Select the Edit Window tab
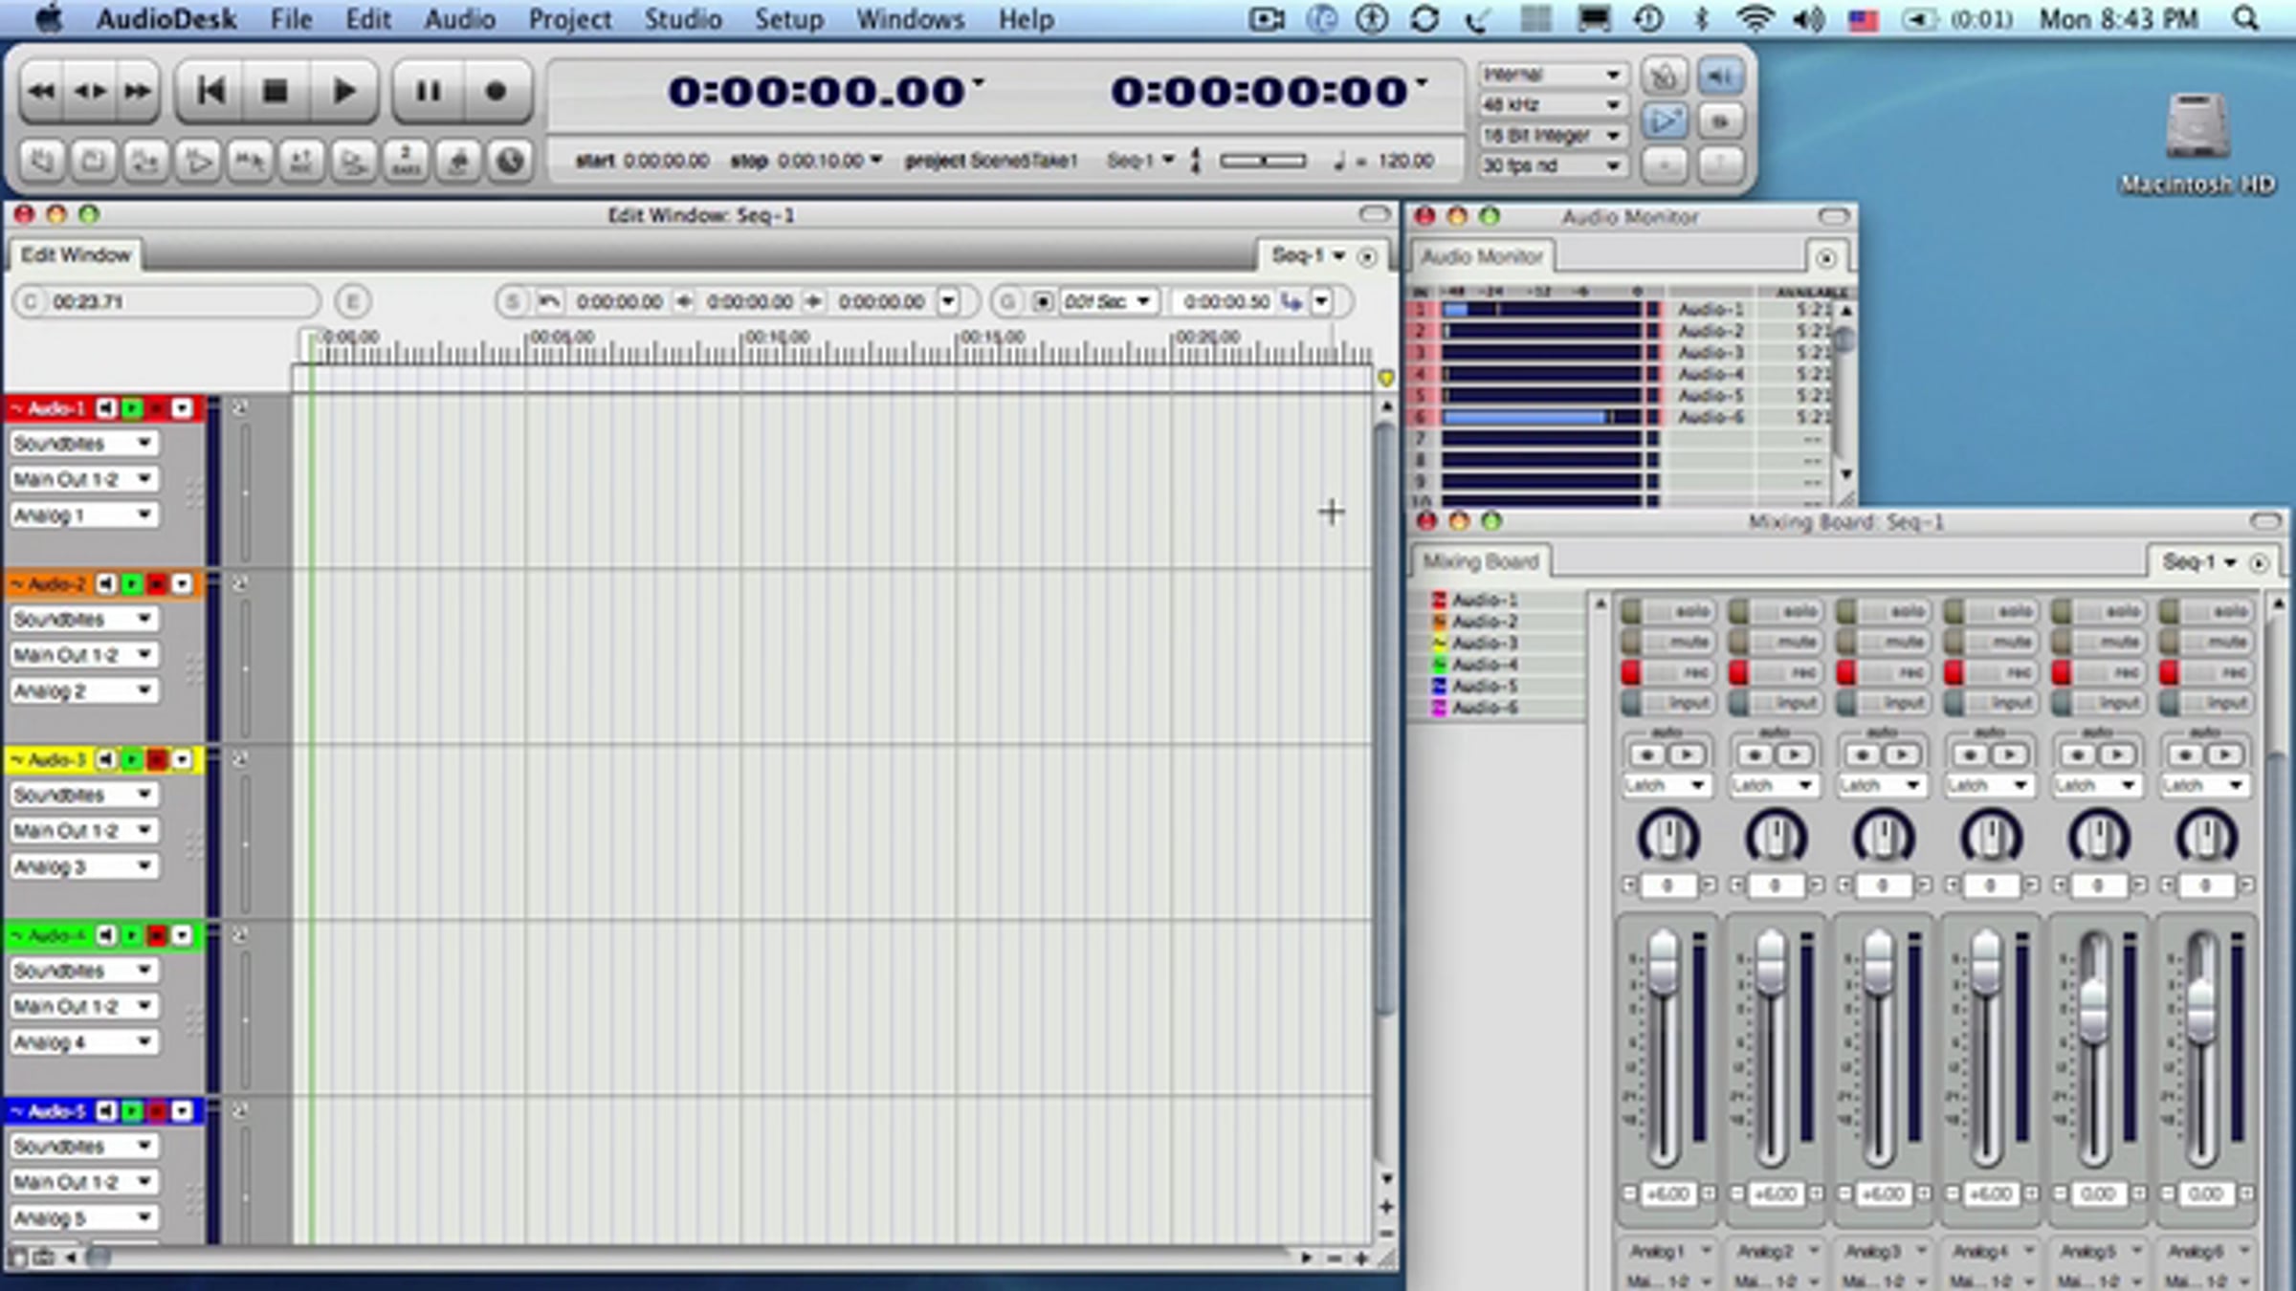This screenshot has width=2296, height=1291. tap(76, 255)
